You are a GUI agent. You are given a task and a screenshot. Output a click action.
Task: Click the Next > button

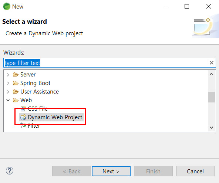click(x=111, y=171)
